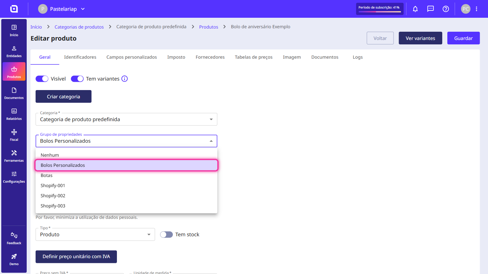Click the PC user avatar
The width and height of the screenshot is (488, 274).
(466, 9)
